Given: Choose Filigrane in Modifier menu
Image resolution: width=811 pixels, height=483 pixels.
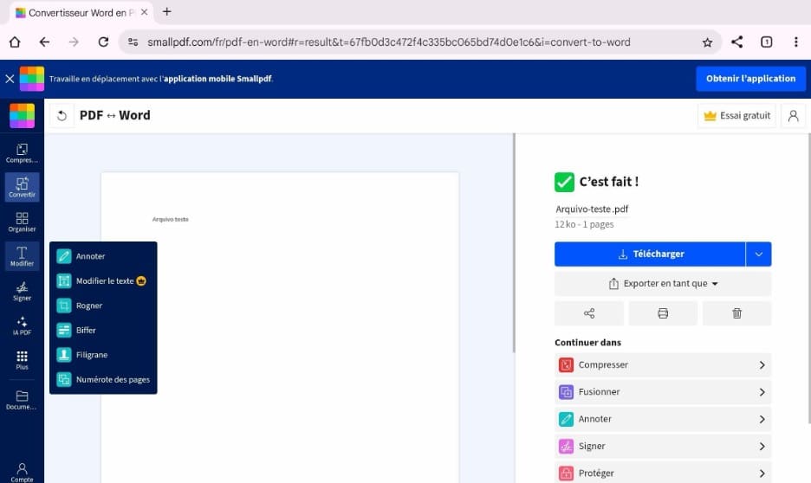Looking at the screenshot, I should pyautogui.click(x=103, y=355).
